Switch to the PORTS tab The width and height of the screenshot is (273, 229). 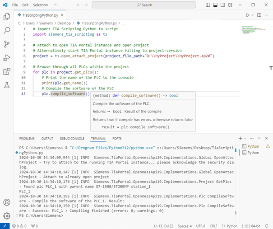click(x=117, y=139)
